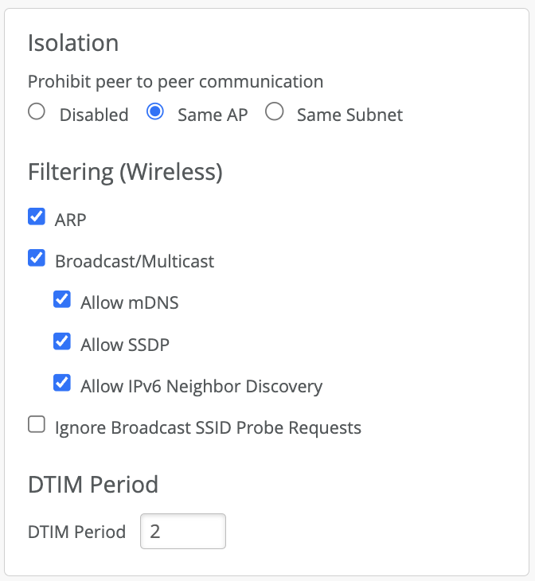535x581 pixels.
Task: Click the 'ARP' label text
Action: click(x=70, y=220)
